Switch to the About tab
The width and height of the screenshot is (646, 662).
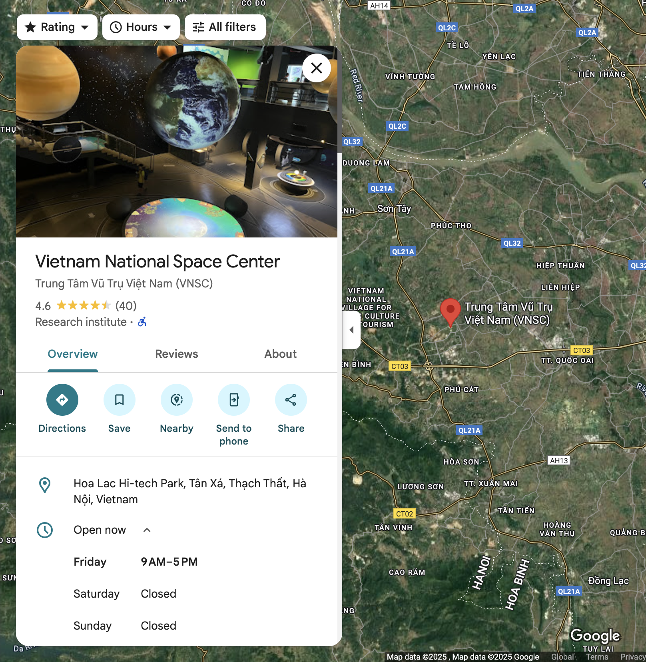[x=281, y=354]
